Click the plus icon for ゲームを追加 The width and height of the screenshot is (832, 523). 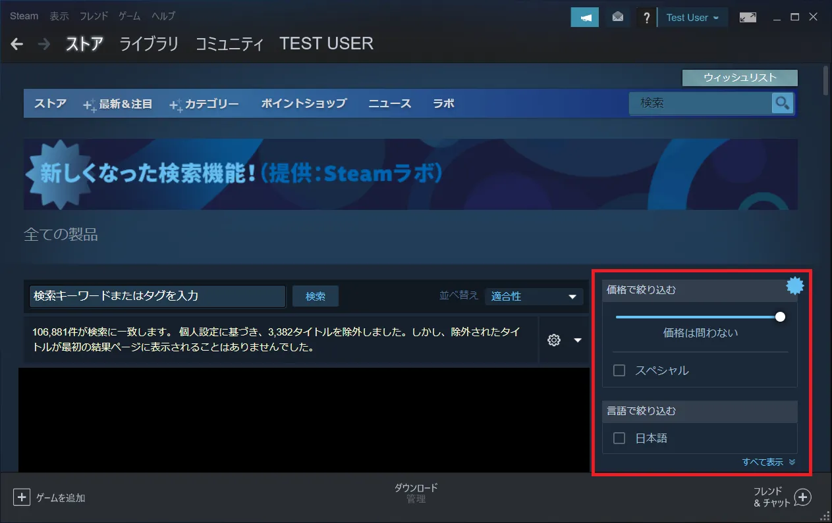(22, 497)
